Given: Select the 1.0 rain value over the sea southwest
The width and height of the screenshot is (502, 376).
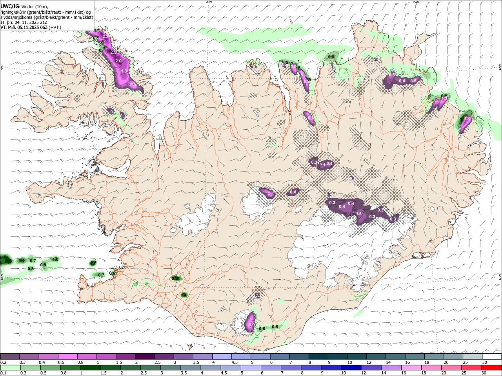Looking at the screenshot, I should [55, 259].
